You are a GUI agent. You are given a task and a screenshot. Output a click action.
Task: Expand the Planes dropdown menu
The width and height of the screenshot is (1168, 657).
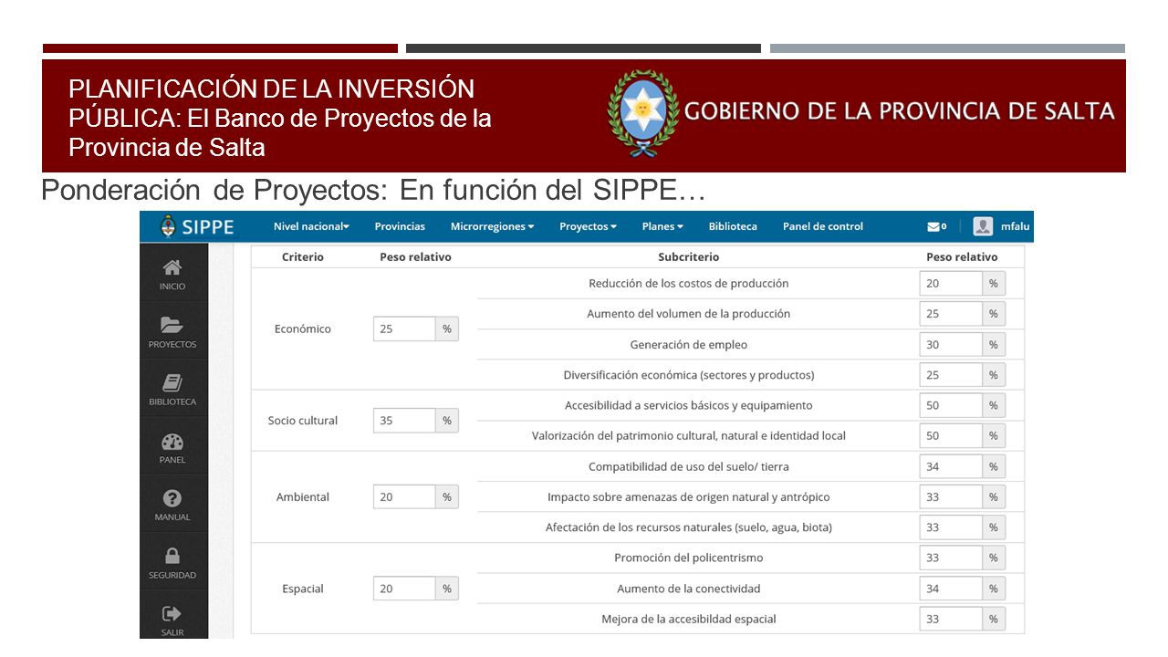pyautogui.click(x=662, y=226)
